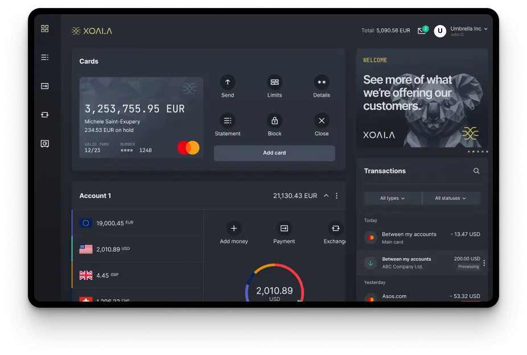Open the exchange icon in left sidebar

tap(45, 115)
